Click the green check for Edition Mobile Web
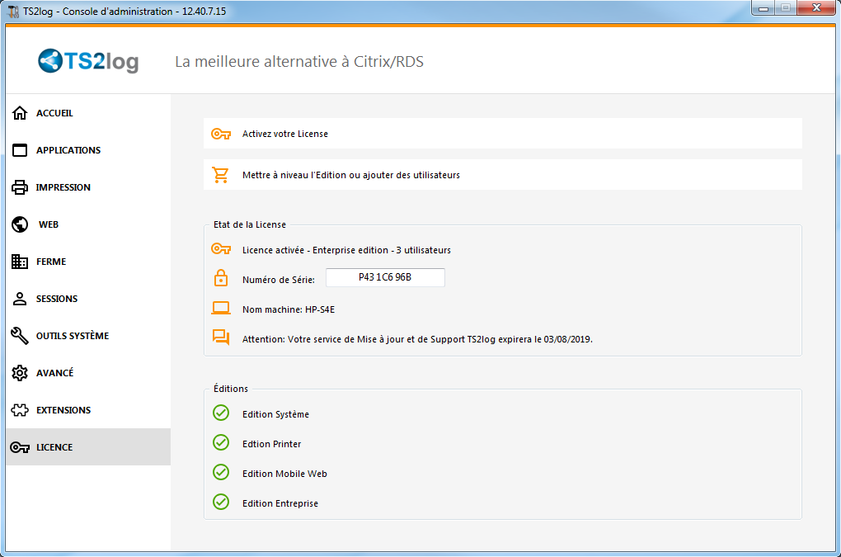The height and width of the screenshot is (557, 841). (x=221, y=472)
